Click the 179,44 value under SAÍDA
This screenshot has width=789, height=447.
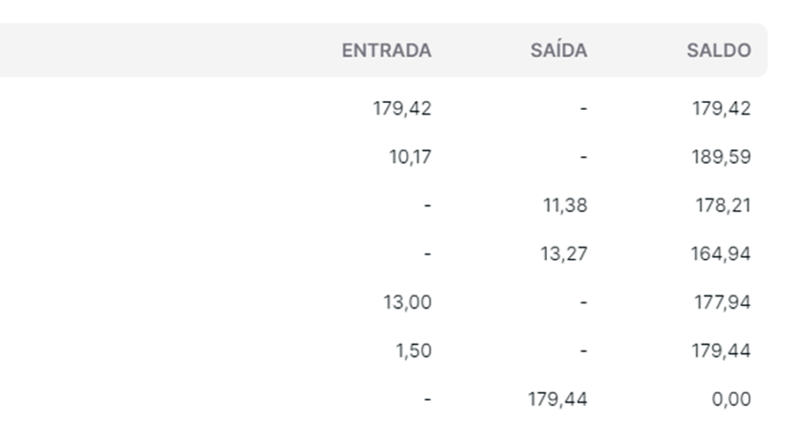point(557,399)
